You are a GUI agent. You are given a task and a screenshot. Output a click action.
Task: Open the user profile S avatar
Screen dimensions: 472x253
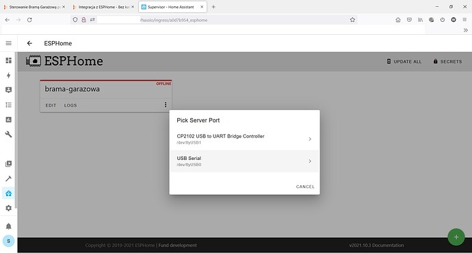point(8,241)
